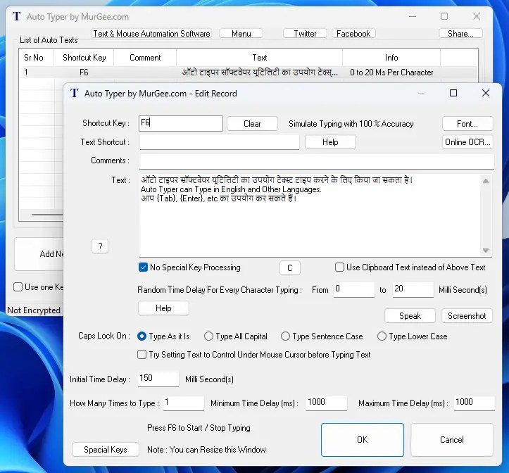Viewport: 509px width, 473px height.
Task: Click the T app icon in main Auto Typer window
Action: 17,16
